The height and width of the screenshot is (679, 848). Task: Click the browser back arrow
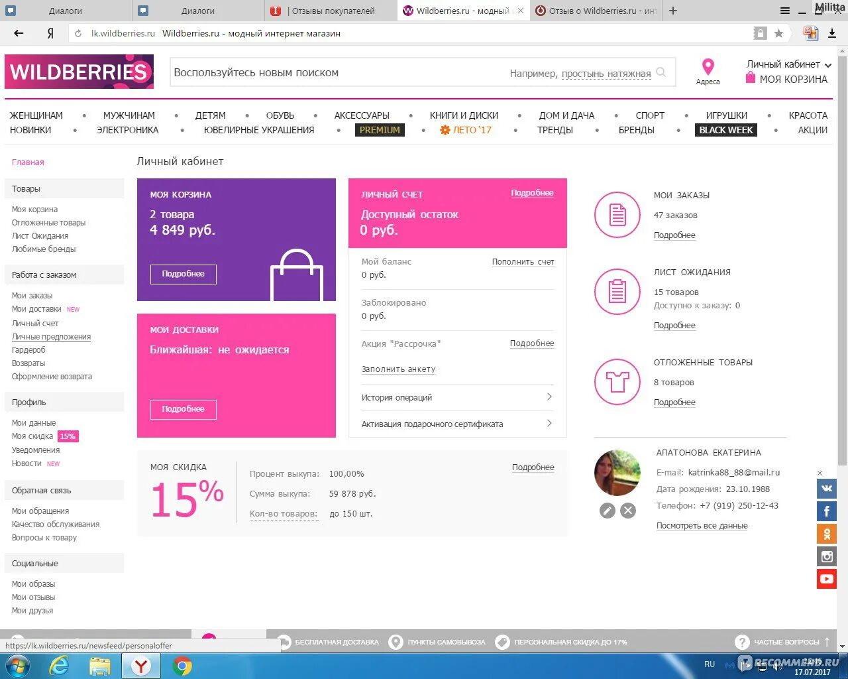tap(19, 33)
